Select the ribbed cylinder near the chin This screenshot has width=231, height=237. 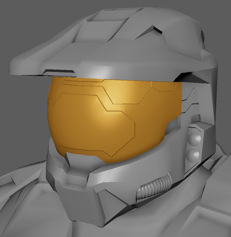(x=154, y=186)
